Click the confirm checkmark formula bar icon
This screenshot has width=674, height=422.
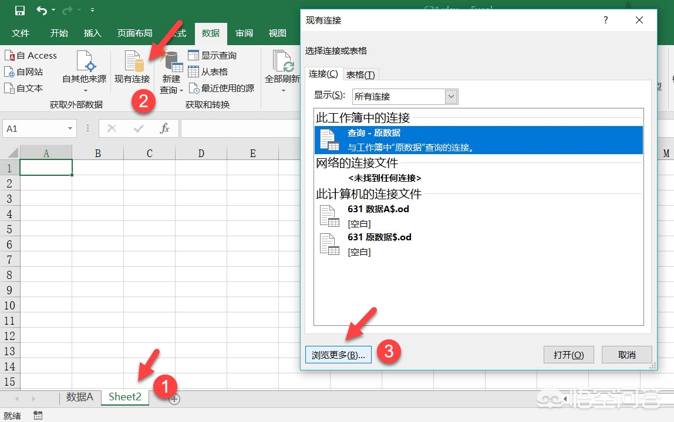click(x=139, y=128)
